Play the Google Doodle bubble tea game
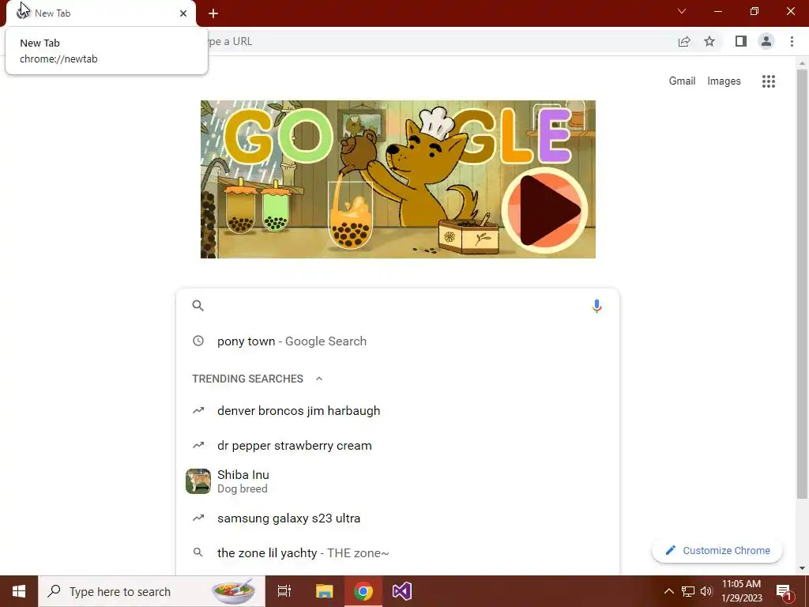Viewport: 809px width, 607px height. coord(545,210)
